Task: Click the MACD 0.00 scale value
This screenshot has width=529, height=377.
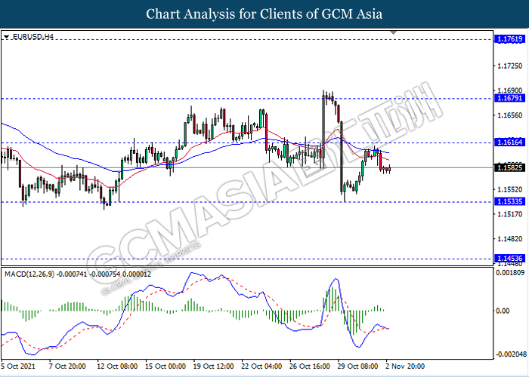Action: click(x=504, y=311)
